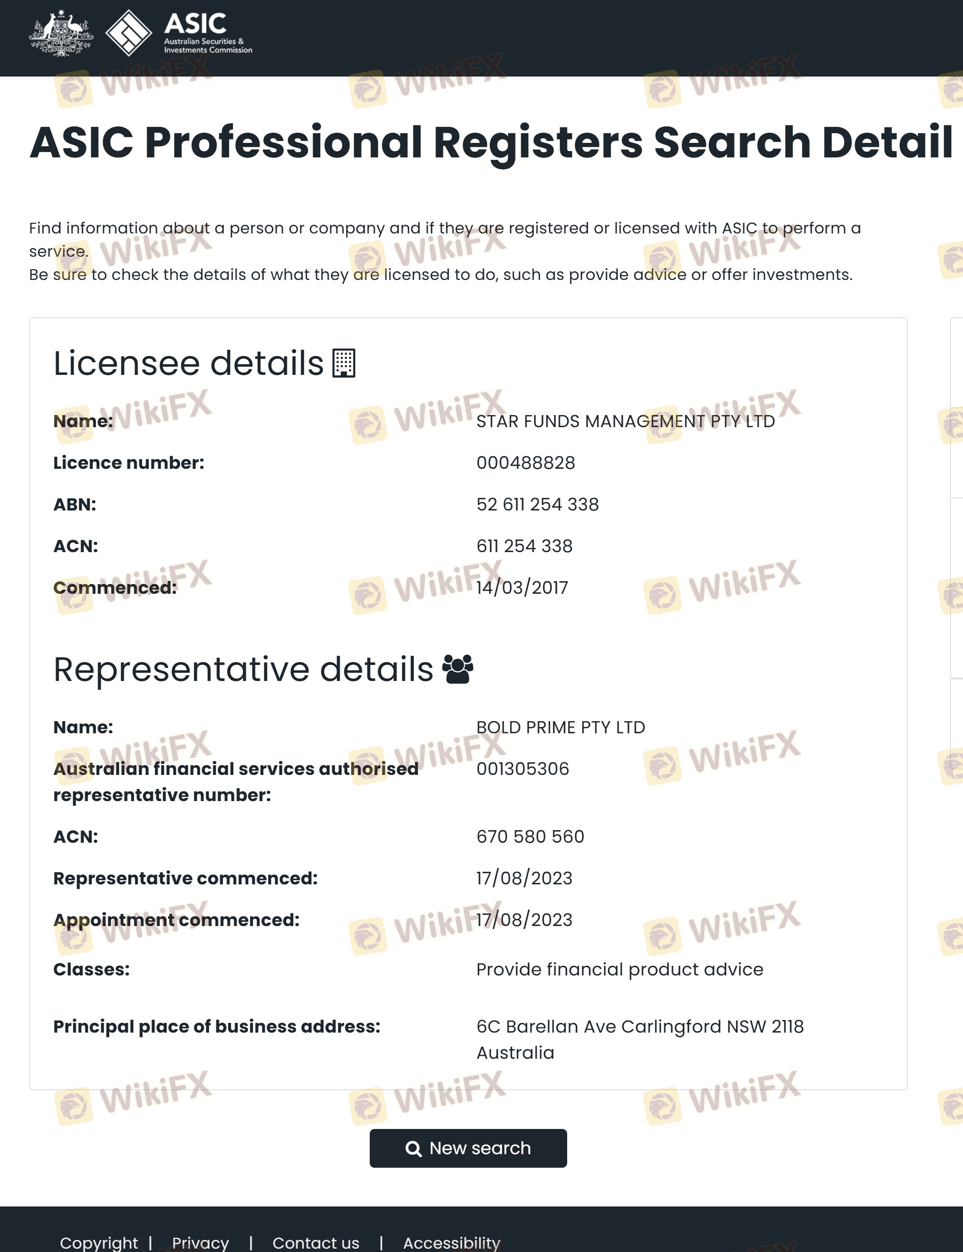
Task: Click the people group icon beside Representative details
Action: [458, 669]
